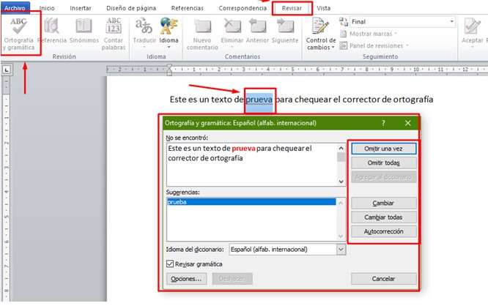
Task: Click the Omitir una vez button
Action: [383, 149]
